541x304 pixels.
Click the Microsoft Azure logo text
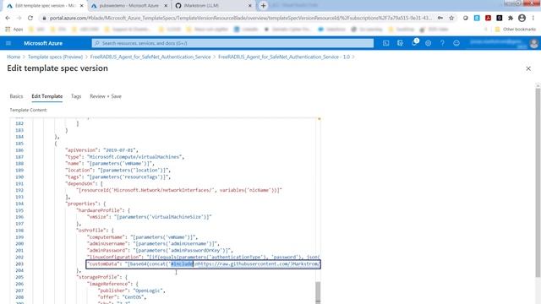coord(43,43)
